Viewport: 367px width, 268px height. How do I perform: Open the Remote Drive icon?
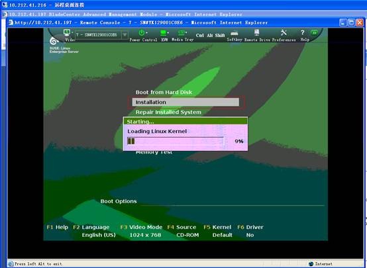tap(257, 32)
